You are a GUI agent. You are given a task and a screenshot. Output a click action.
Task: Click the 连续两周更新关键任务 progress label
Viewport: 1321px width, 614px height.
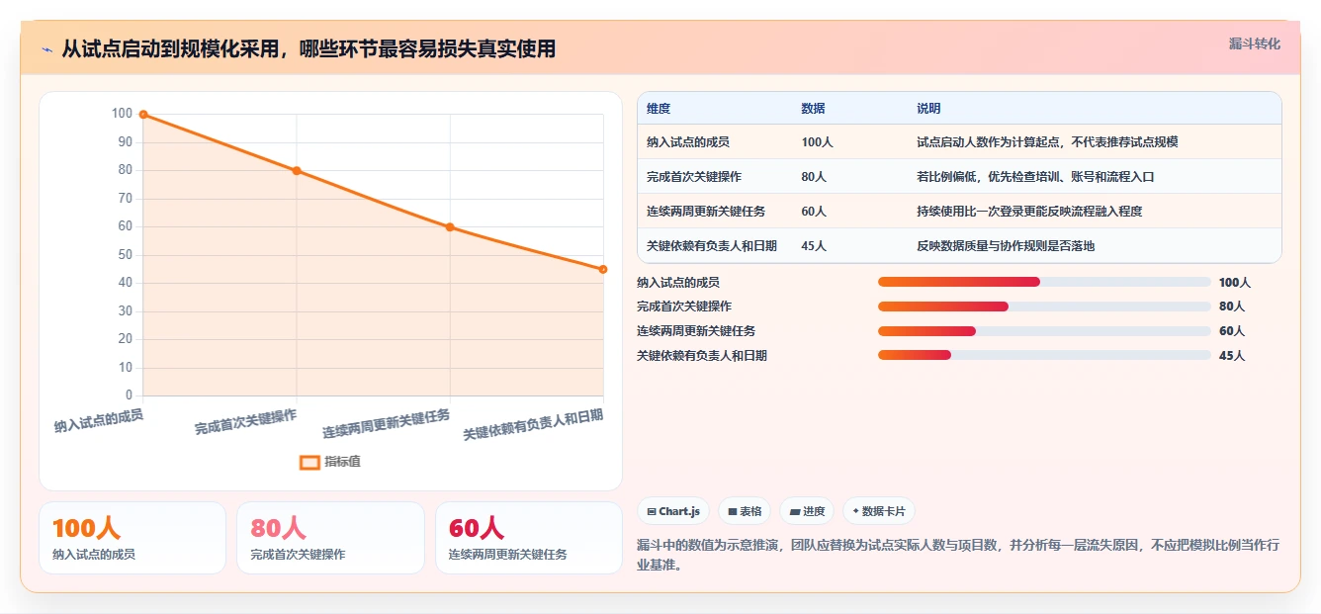pos(696,331)
